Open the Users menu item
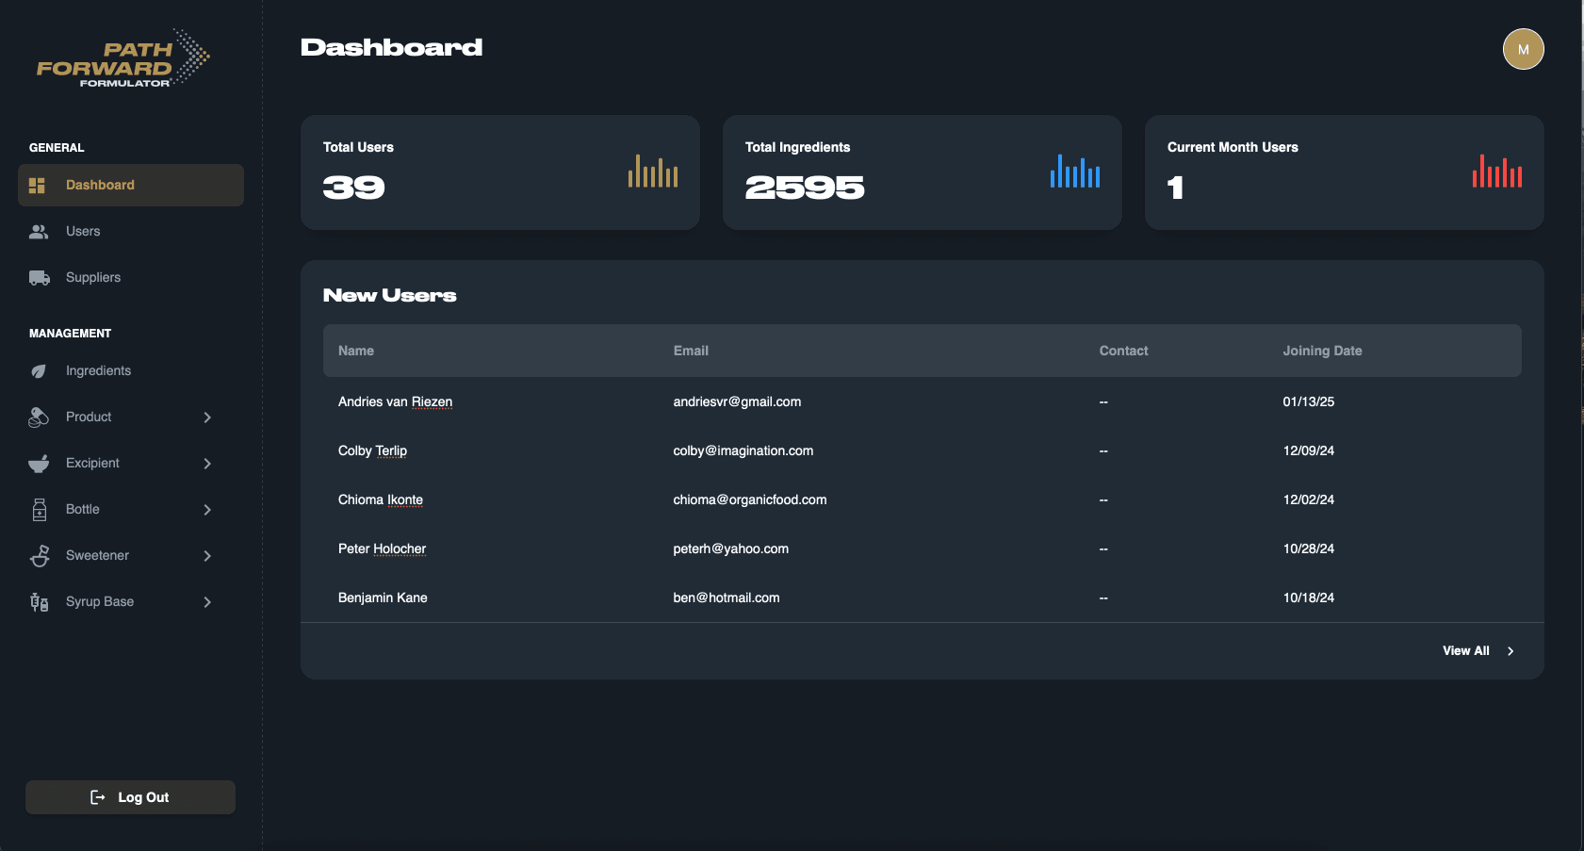This screenshot has height=851, width=1584. [83, 232]
